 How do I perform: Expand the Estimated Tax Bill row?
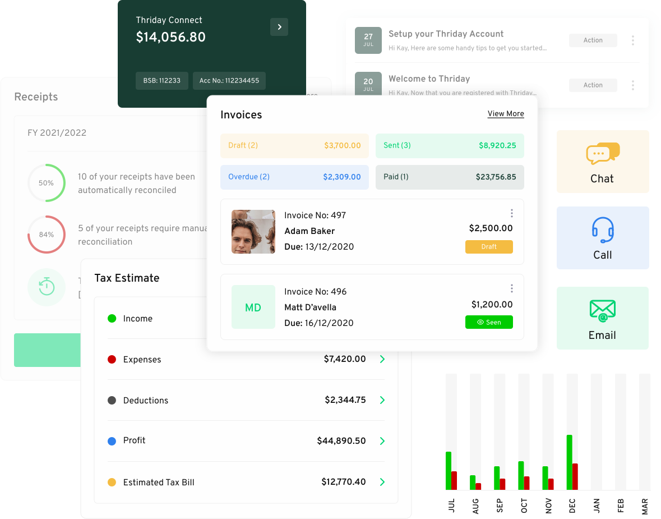click(x=382, y=482)
